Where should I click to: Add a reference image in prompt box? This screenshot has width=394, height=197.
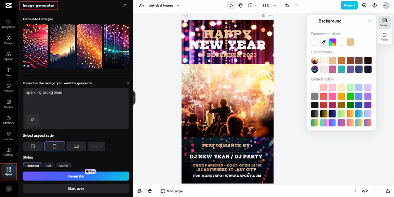(x=33, y=120)
